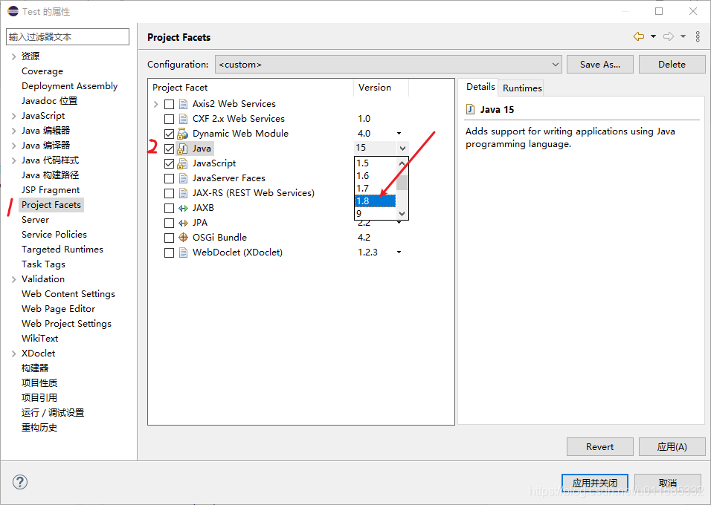711x505 pixels.
Task: Click the Delete configuration button
Action: point(672,65)
